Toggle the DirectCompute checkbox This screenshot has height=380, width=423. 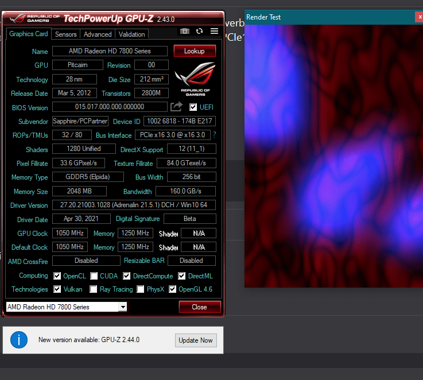pos(126,276)
